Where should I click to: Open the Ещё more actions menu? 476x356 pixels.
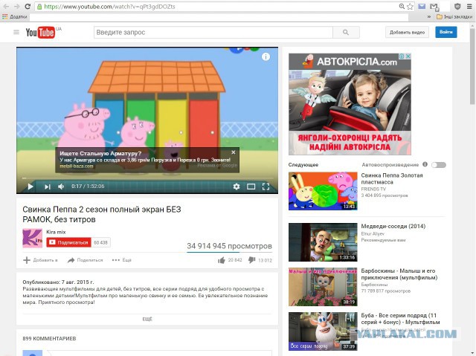(x=122, y=260)
